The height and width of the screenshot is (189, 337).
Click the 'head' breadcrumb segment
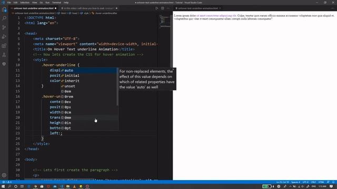point(75,13)
